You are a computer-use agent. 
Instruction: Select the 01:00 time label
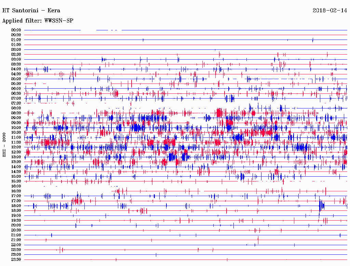pos(16,40)
